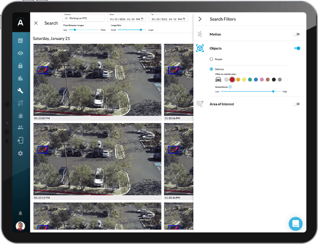Open the eye view icon in sidebar
The height and width of the screenshot is (244, 318).
pos(20,53)
